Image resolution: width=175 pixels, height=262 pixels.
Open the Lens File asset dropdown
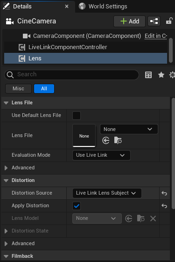click(129, 129)
